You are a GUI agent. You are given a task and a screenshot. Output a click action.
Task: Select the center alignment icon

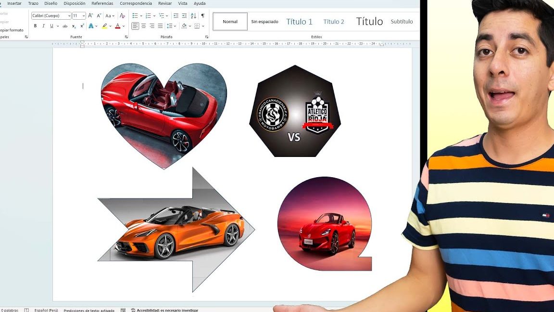coord(143,26)
